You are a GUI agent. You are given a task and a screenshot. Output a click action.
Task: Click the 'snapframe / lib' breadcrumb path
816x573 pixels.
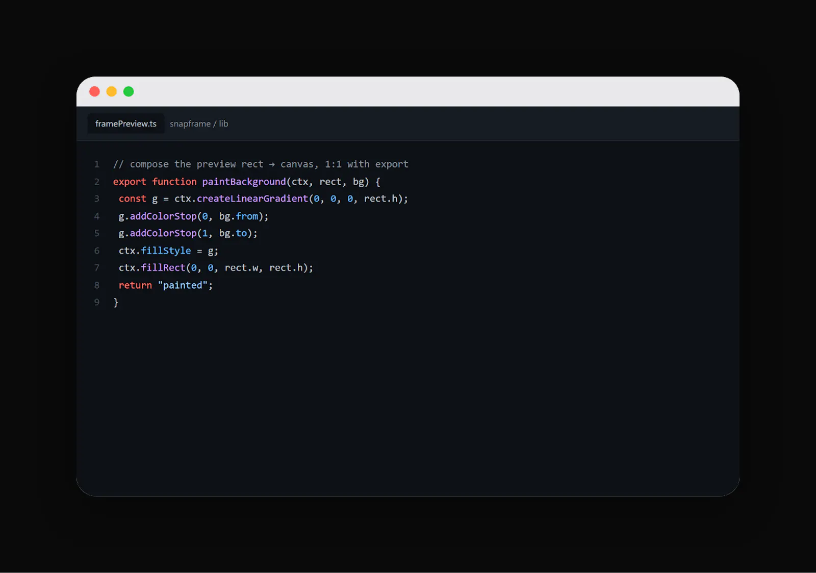coord(199,123)
